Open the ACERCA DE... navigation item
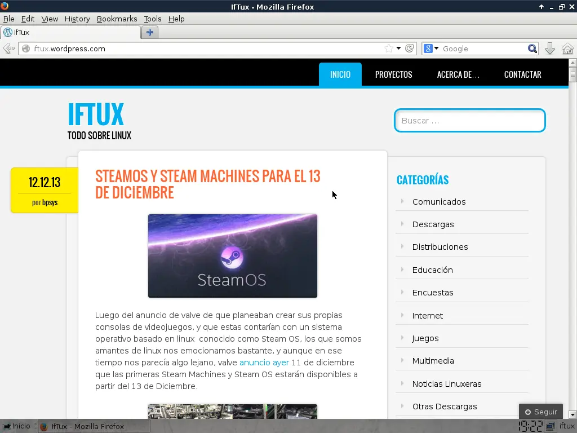Viewport: 577px width, 433px height. (458, 74)
